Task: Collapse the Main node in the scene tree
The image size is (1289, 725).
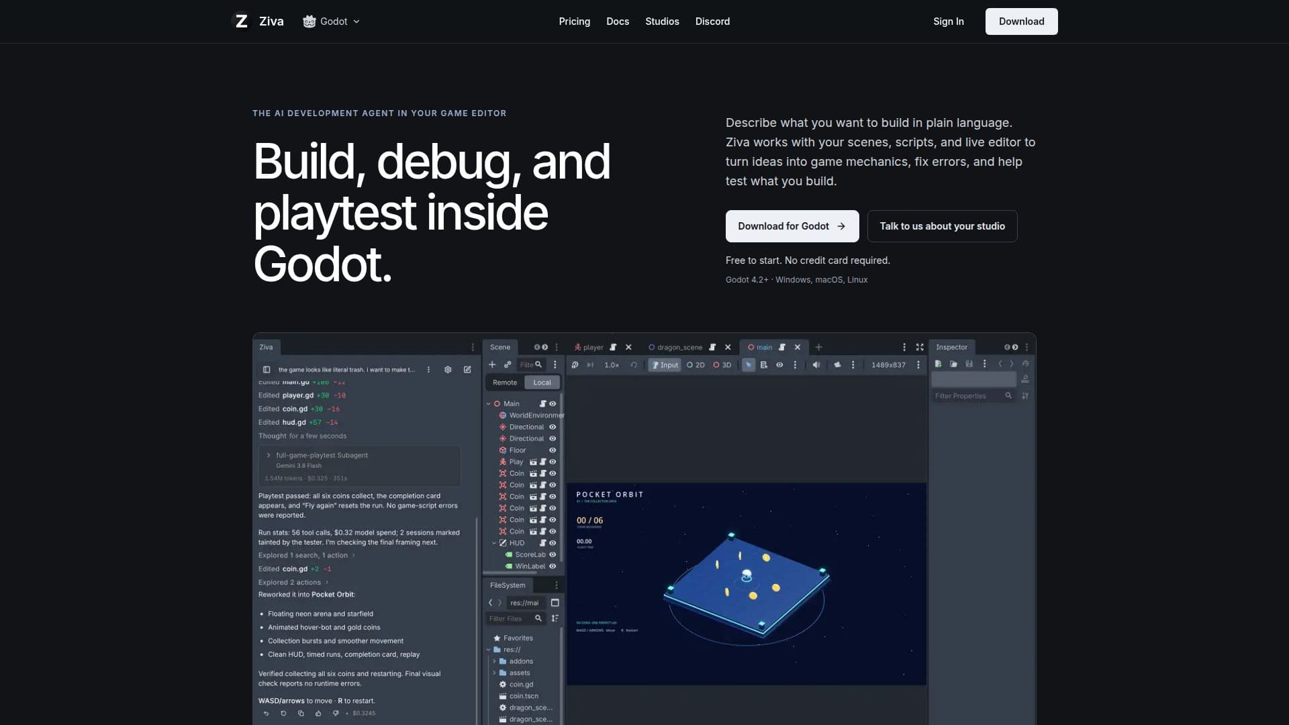Action: click(x=488, y=403)
